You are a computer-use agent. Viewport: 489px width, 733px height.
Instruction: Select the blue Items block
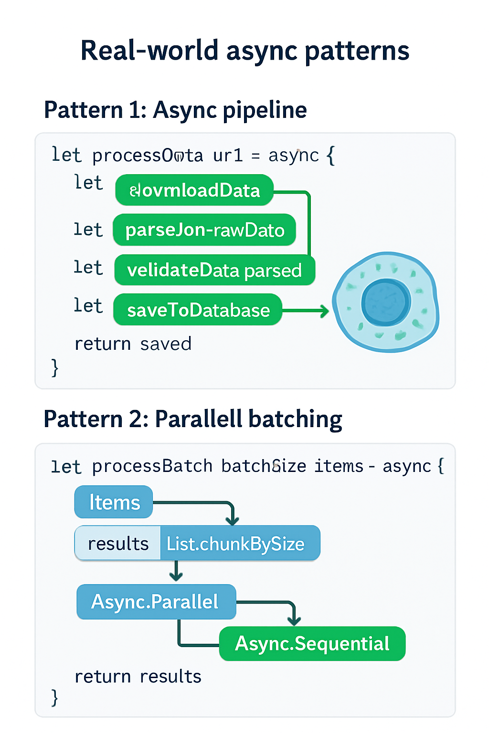114,503
